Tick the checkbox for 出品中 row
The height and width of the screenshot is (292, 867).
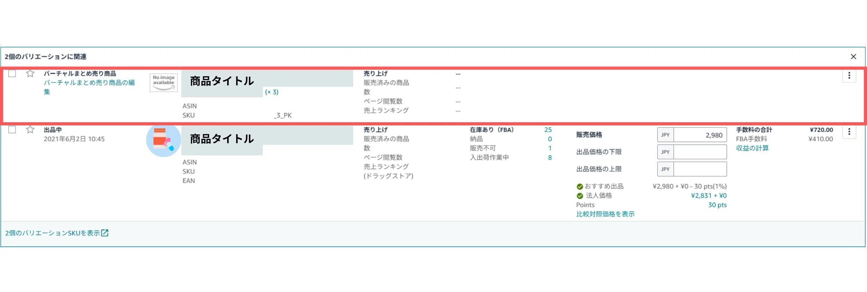[12, 130]
